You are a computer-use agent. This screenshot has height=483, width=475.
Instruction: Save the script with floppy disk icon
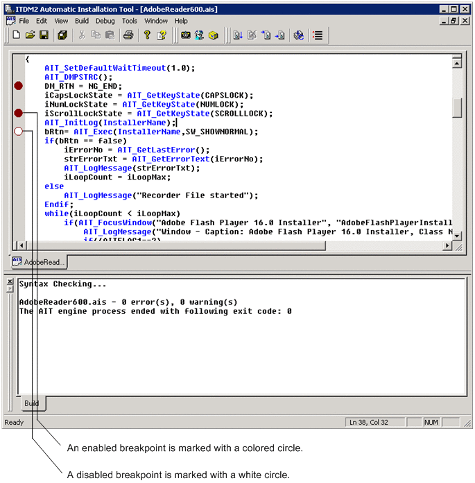[44, 35]
